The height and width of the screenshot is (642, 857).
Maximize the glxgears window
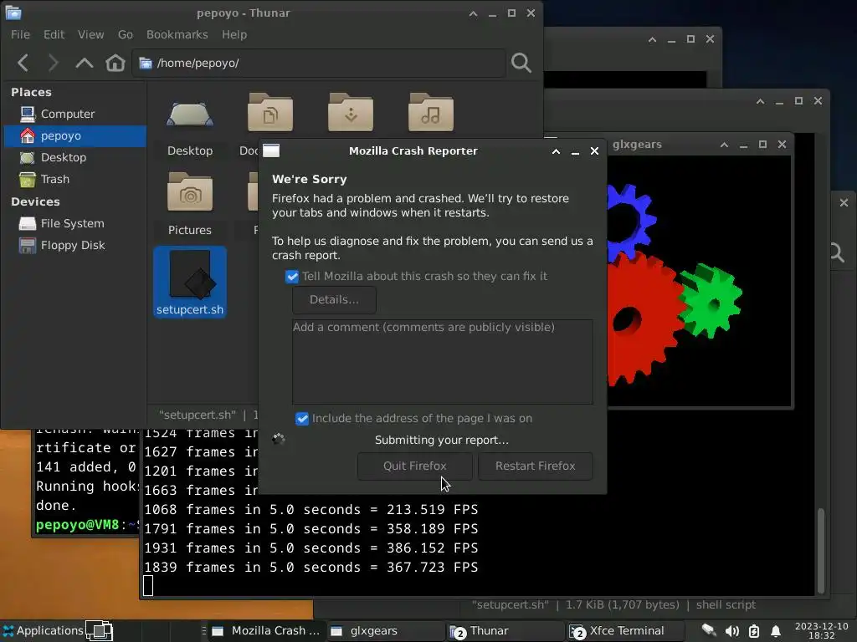[x=762, y=145]
